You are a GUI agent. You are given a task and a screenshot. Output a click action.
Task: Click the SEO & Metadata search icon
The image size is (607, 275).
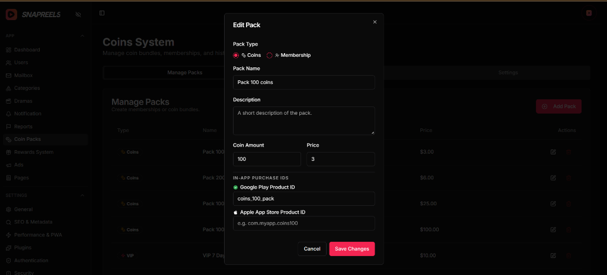[x=8, y=222]
